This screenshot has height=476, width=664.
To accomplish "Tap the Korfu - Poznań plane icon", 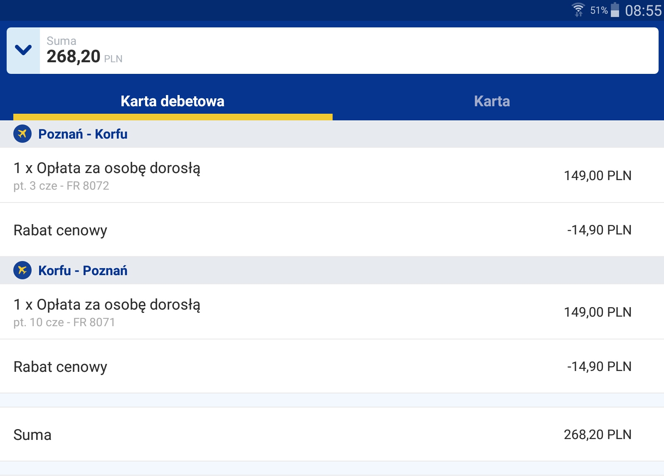I will [x=22, y=271].
